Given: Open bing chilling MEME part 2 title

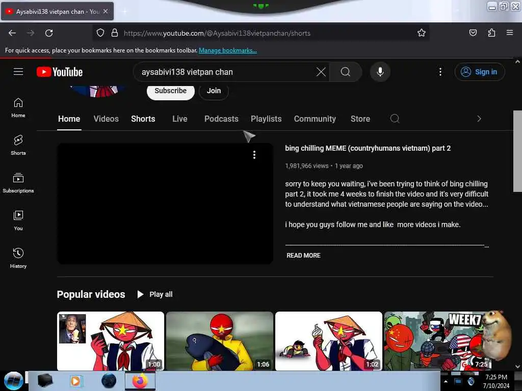Looking at the screenshot, I should coord(368,148).
